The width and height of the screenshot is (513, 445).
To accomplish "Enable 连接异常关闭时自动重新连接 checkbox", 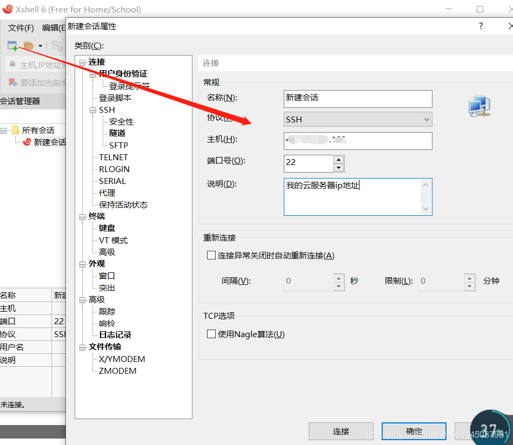I will (211, 255).
